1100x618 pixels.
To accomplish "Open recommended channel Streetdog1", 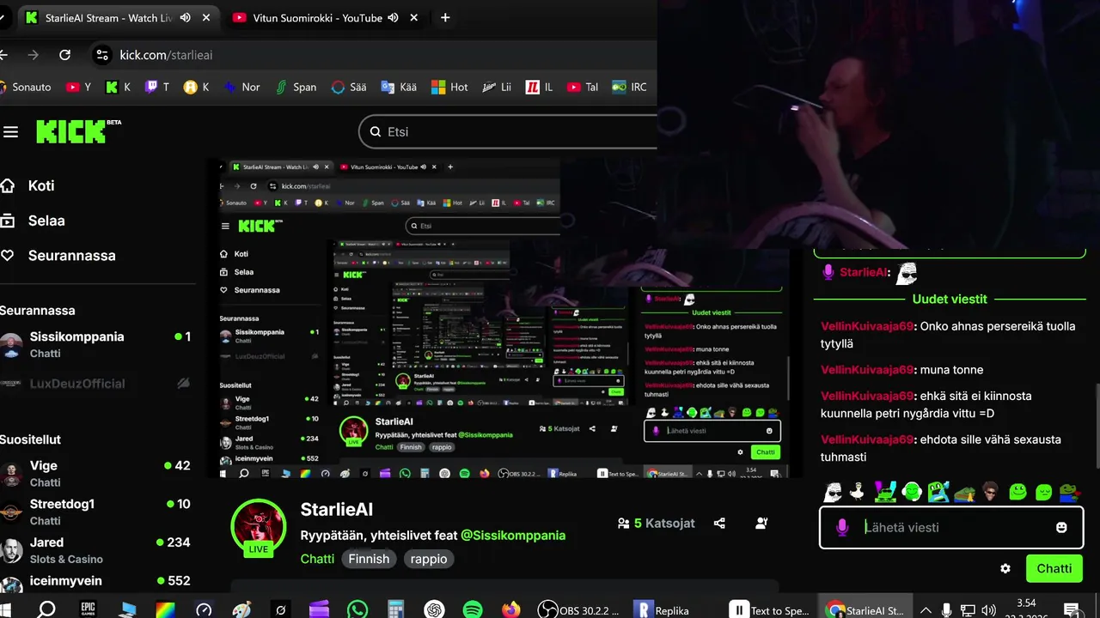I will pyautogui.click(x=96, y=512).
